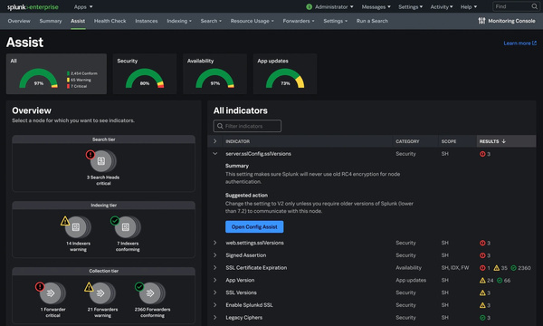Collapse the server.sslConfig.sslVersions row

215,153
